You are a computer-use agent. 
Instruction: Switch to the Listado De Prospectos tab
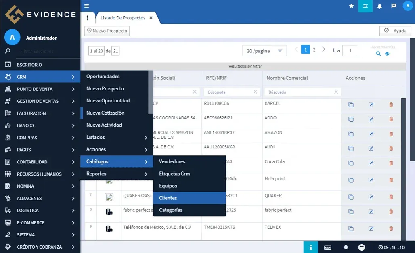pyautogui.click(x=123, y=18)
